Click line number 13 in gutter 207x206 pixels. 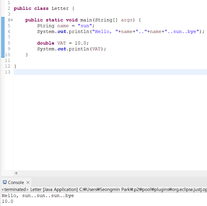[8, 72]
